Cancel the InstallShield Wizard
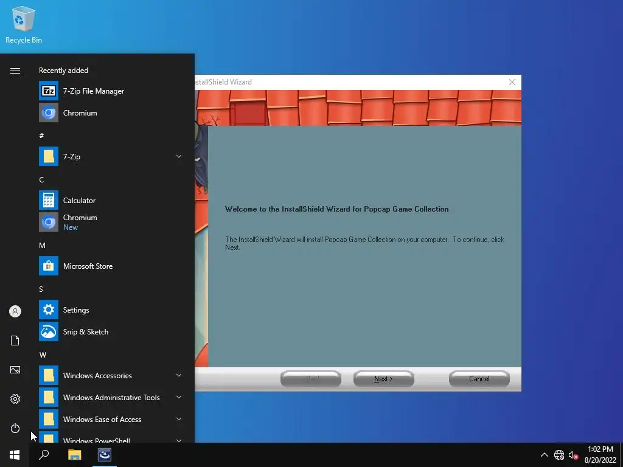This screenshot has width=623, height=467. pos(479,379)
